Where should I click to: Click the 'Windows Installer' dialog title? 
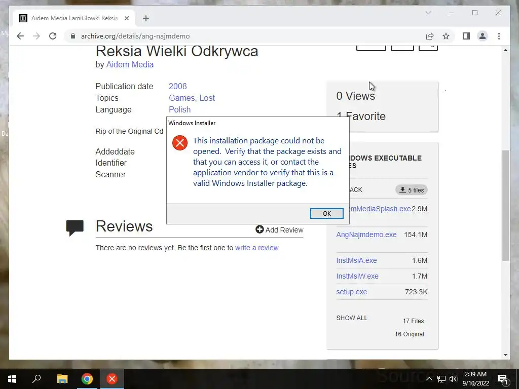click(192, 123)
